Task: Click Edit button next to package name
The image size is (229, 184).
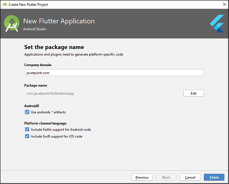Action: pyautogui.click(x=194, y=93)
